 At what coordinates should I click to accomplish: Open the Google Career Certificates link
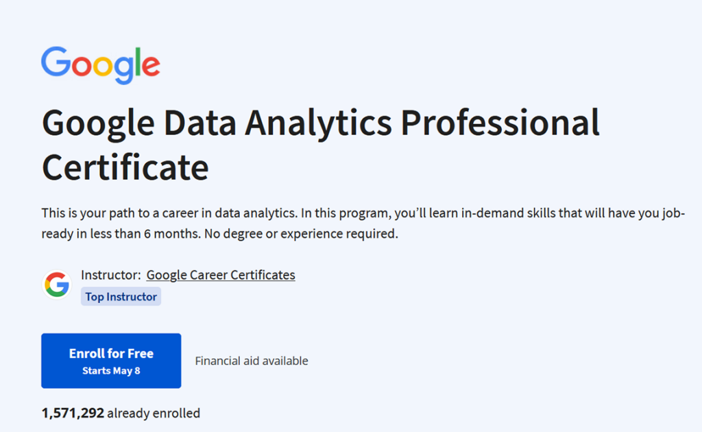point(221,275)
